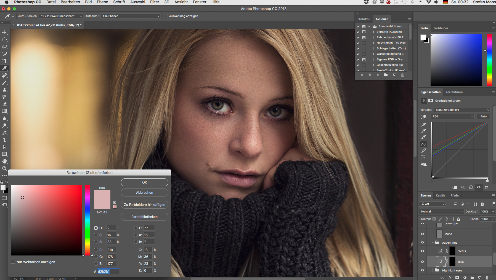496x280 pixels.
Task: Select the Brush tool
Action: (x=4, y=82)
